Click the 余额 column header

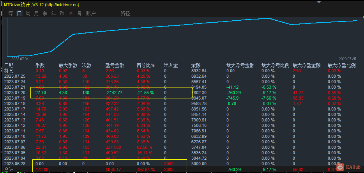point(196,66)
